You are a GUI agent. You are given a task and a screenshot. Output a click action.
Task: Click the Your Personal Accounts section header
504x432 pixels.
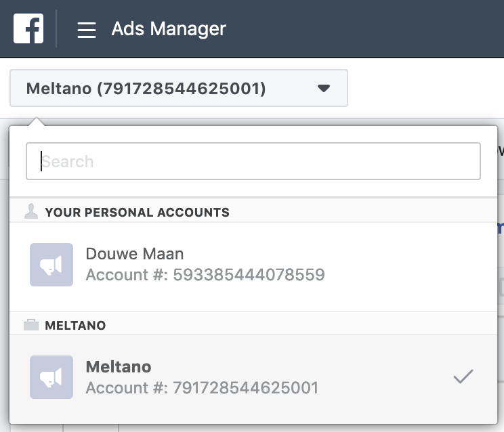coord(137,213)
